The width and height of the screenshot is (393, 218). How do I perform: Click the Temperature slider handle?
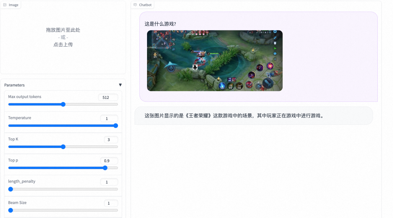116,126
